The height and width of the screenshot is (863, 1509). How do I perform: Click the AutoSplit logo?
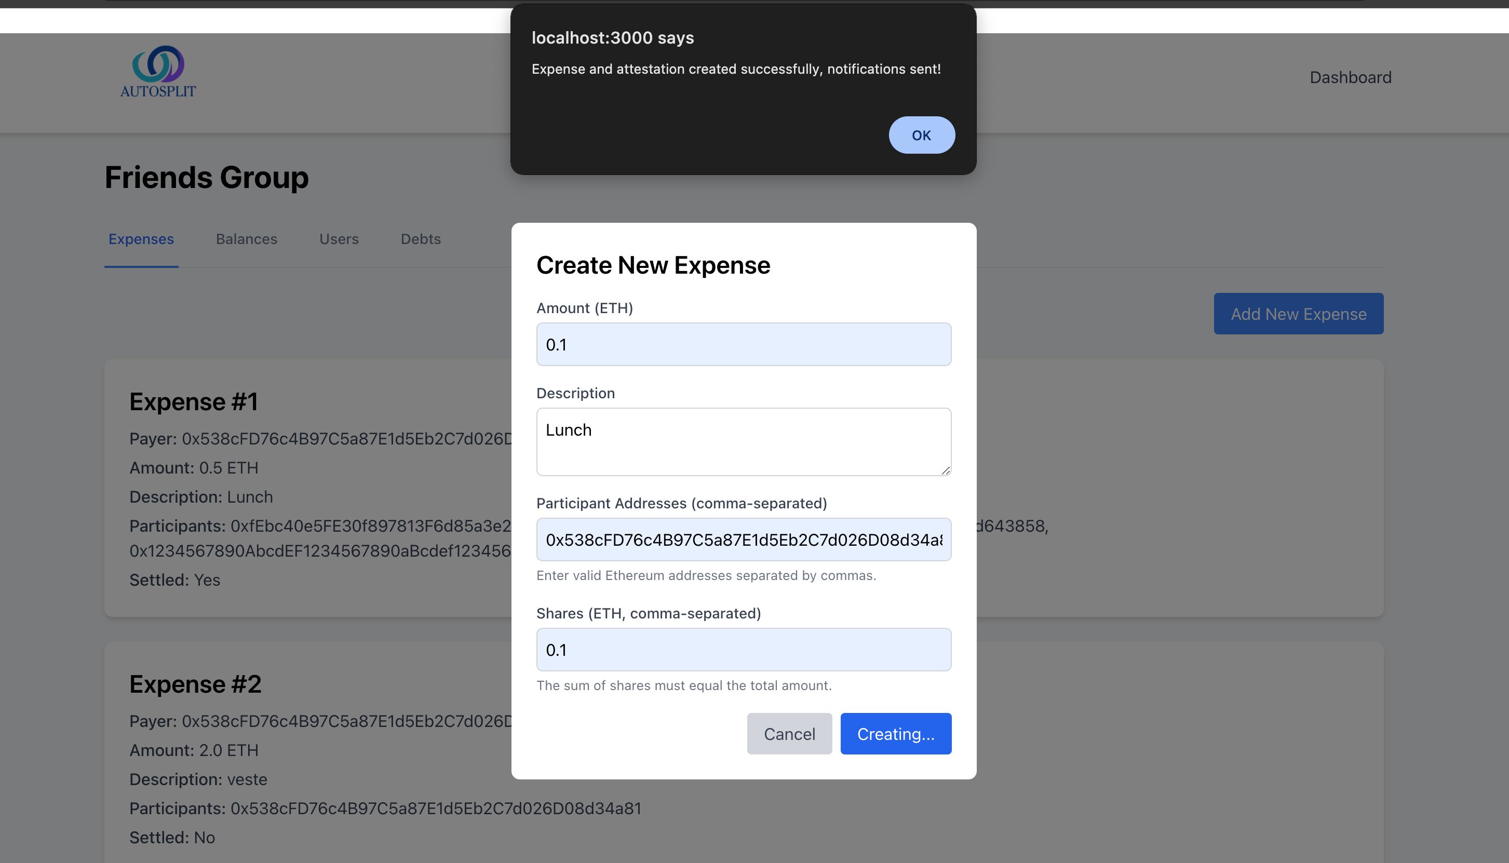[158, 72]
